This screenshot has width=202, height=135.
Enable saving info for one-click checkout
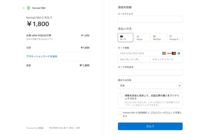coord(122,95)
